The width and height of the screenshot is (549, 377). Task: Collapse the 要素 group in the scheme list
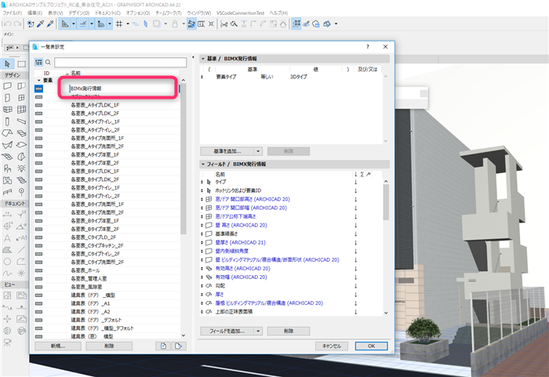[x=39, y=81]
